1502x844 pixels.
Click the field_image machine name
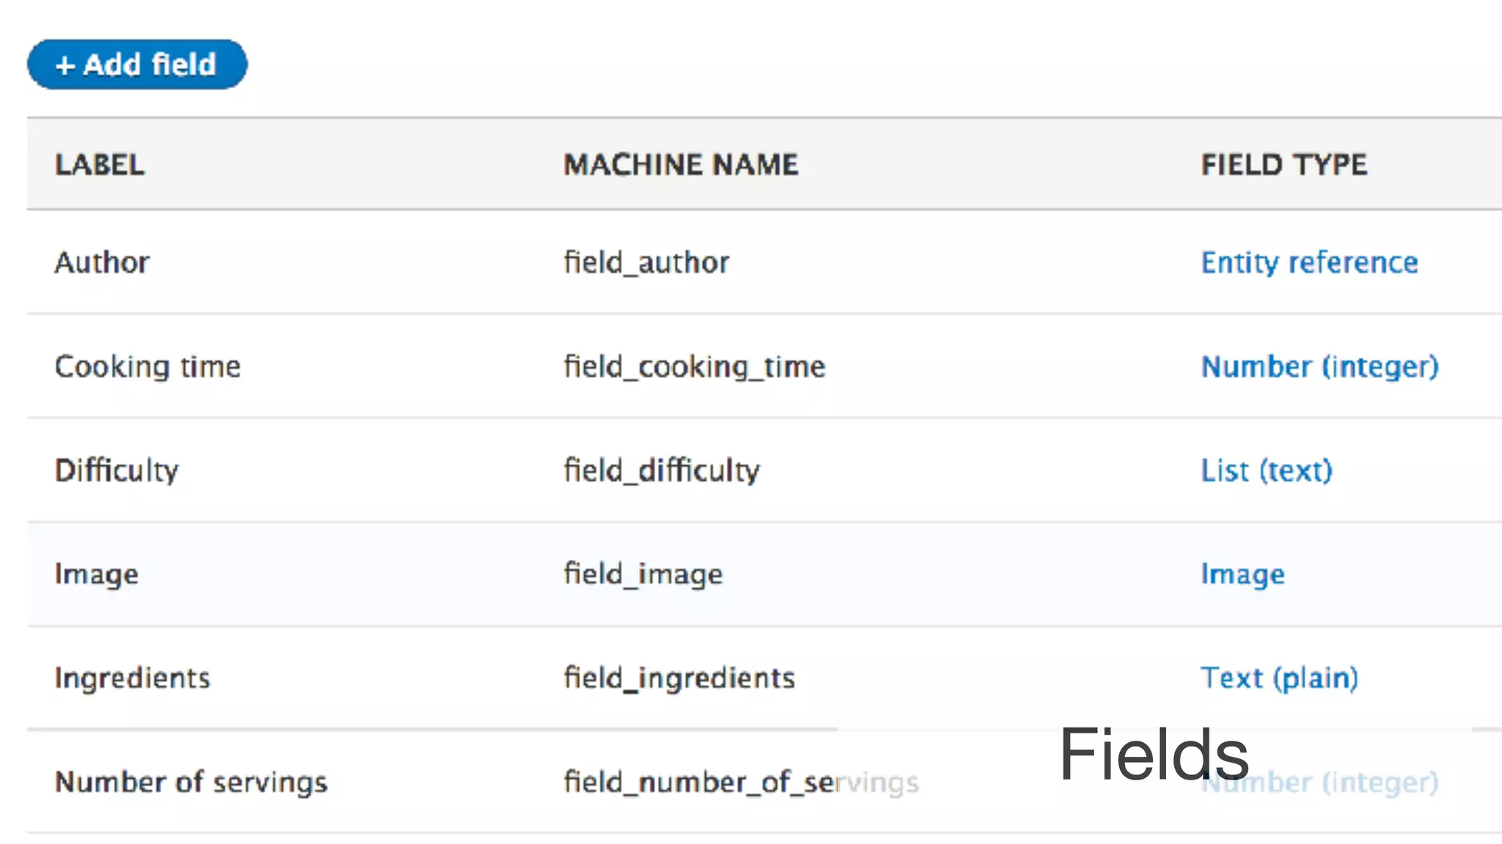point(642,574)
